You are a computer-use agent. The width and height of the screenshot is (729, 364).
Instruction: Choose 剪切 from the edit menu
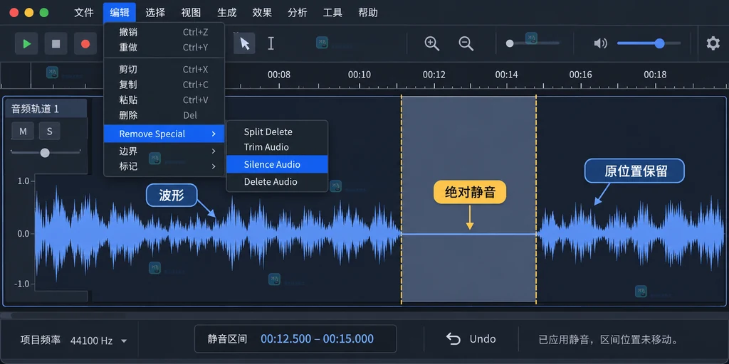click(x=164, y=69)
